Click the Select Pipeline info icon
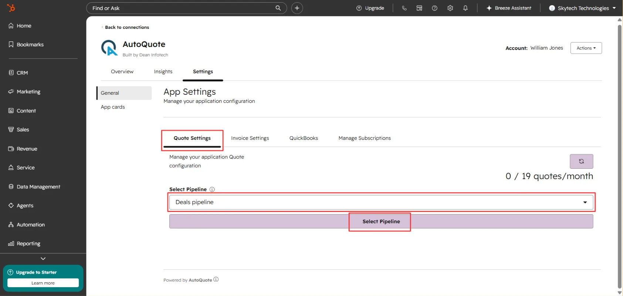 [212, 189]
